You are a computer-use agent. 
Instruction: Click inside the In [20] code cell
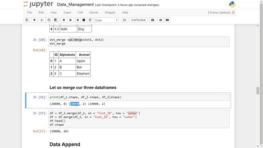point(139,42)
